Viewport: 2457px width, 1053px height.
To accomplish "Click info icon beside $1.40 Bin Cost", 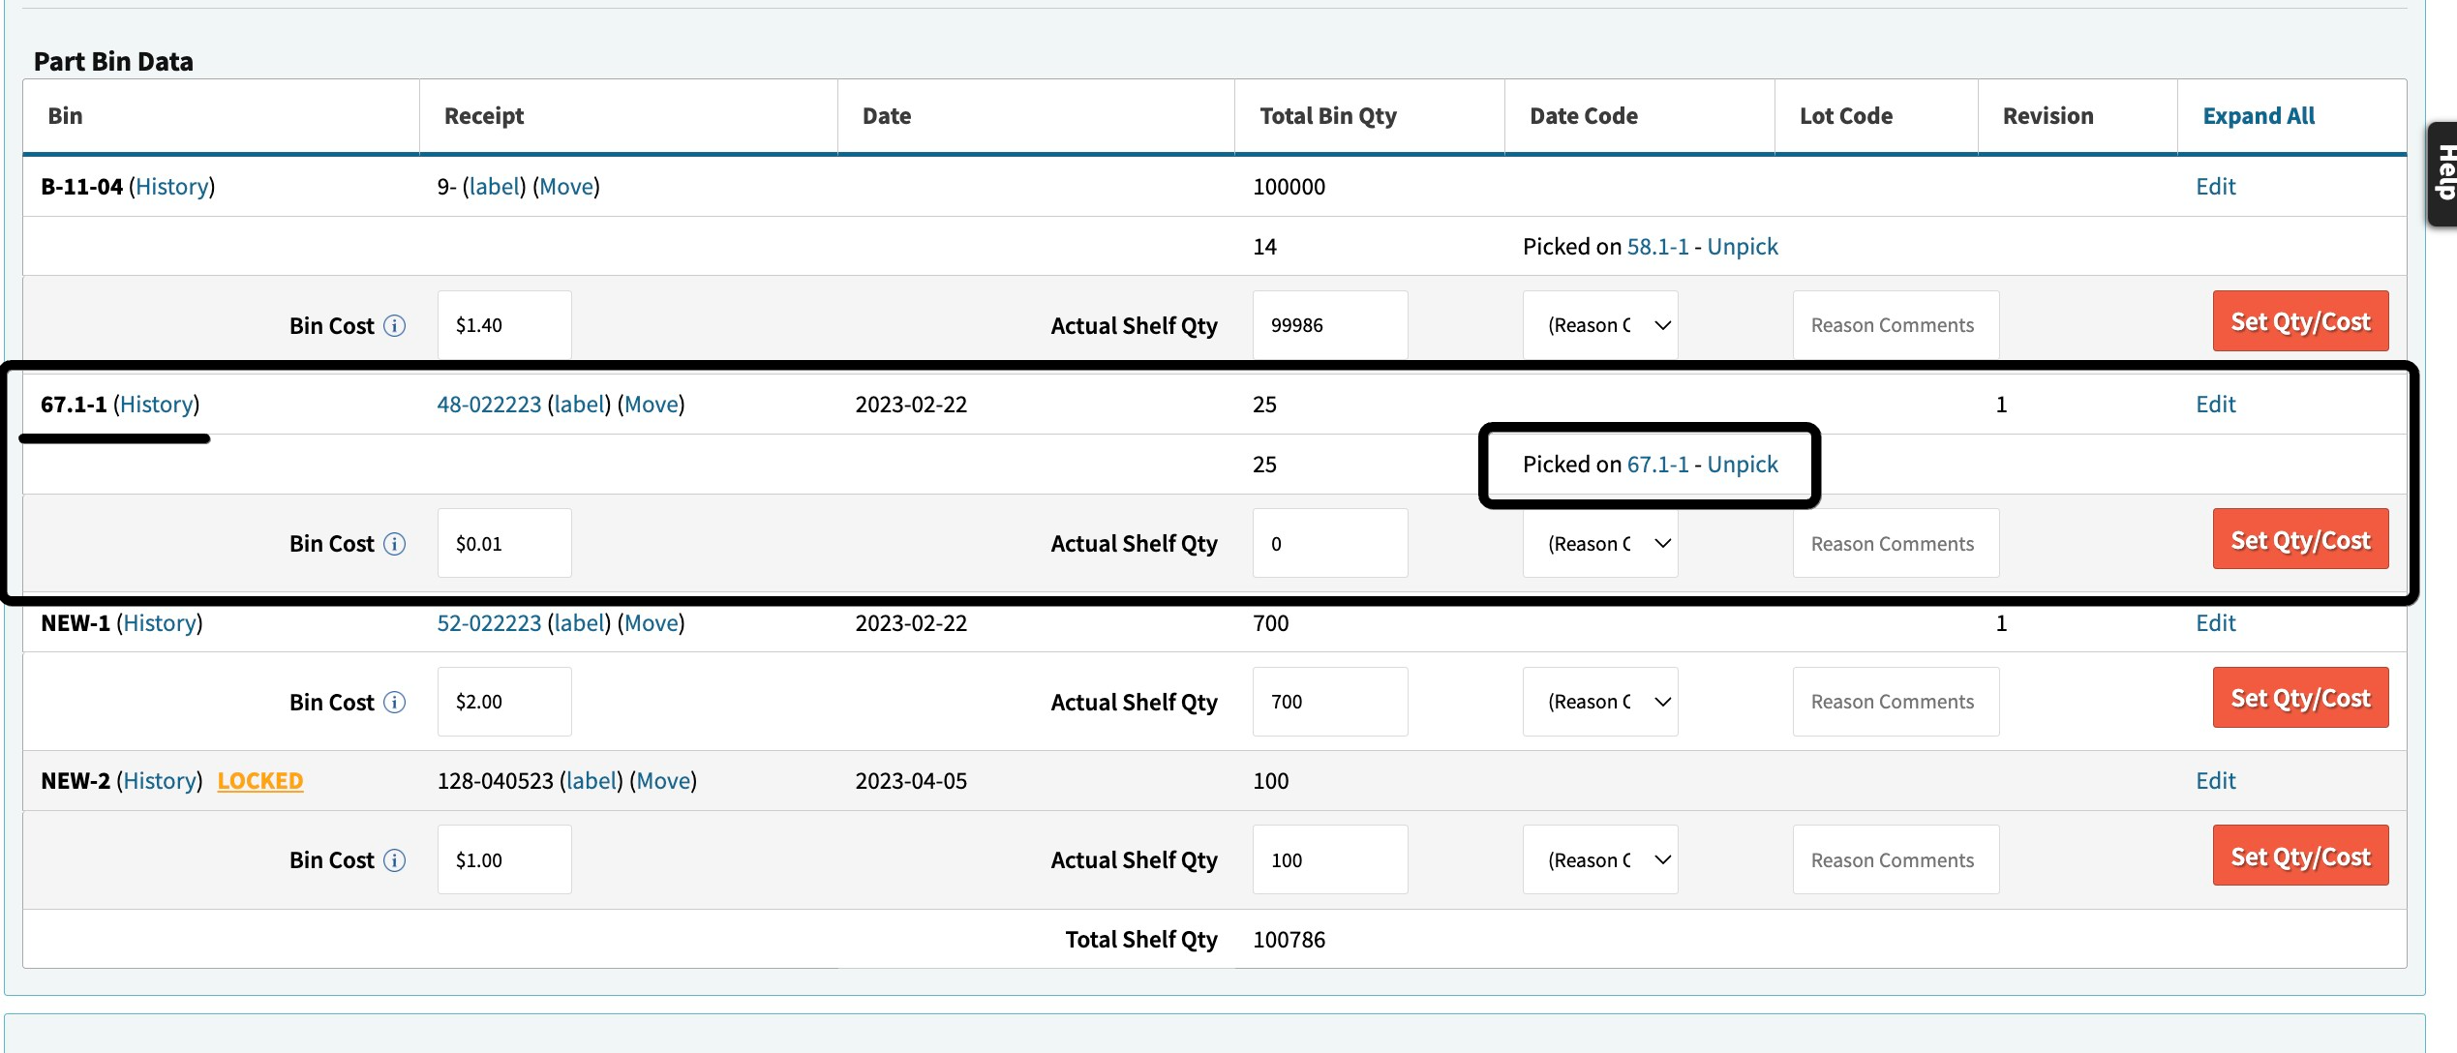I will coord(394,325).
